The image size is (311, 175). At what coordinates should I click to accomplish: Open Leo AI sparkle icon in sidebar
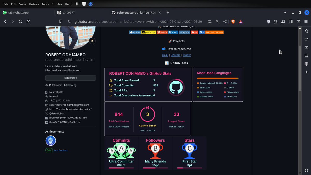(306, 31)
